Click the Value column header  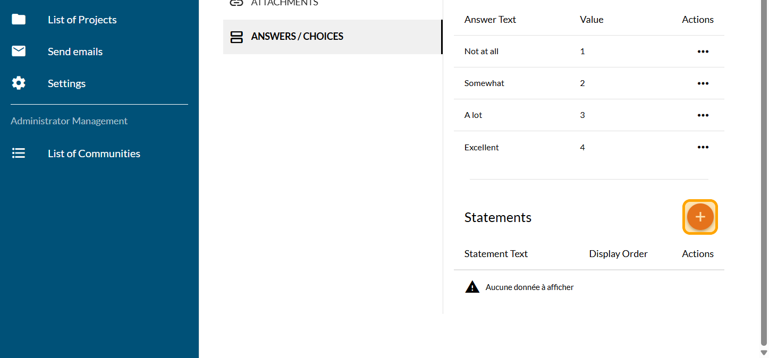pos(591,20)
